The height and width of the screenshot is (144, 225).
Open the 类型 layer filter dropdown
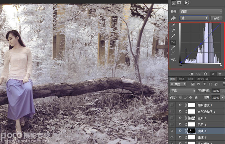point(178,84)
